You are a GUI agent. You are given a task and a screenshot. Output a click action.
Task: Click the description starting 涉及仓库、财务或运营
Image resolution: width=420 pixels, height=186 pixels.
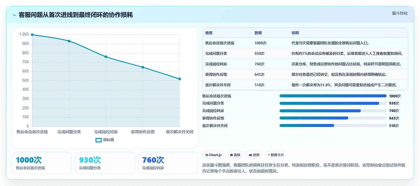coord(346,64)
